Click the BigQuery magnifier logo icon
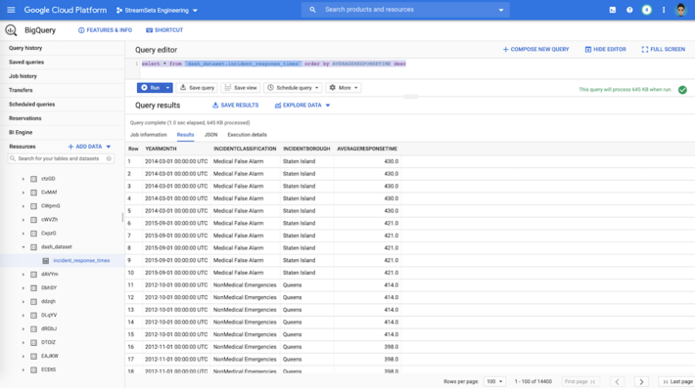The image size is (695, 389). click(11, 30)
